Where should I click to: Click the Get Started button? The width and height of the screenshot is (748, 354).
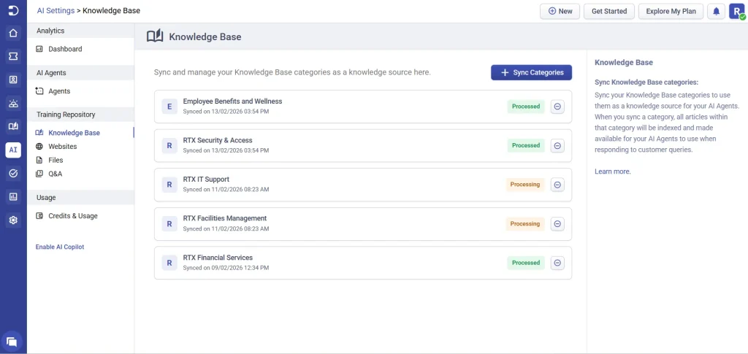[608, 12]
